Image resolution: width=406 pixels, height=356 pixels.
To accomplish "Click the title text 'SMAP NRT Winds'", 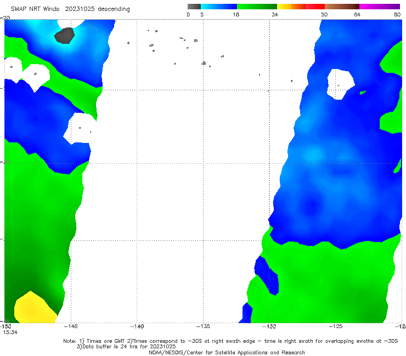I will 35,9.
